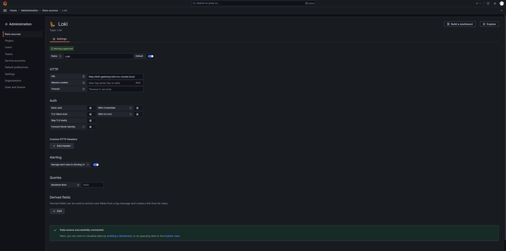The width and height of the screenshot is (506, 251).
Task: Click the Grafana logo in the top-left corner
Action: (5, 3)
